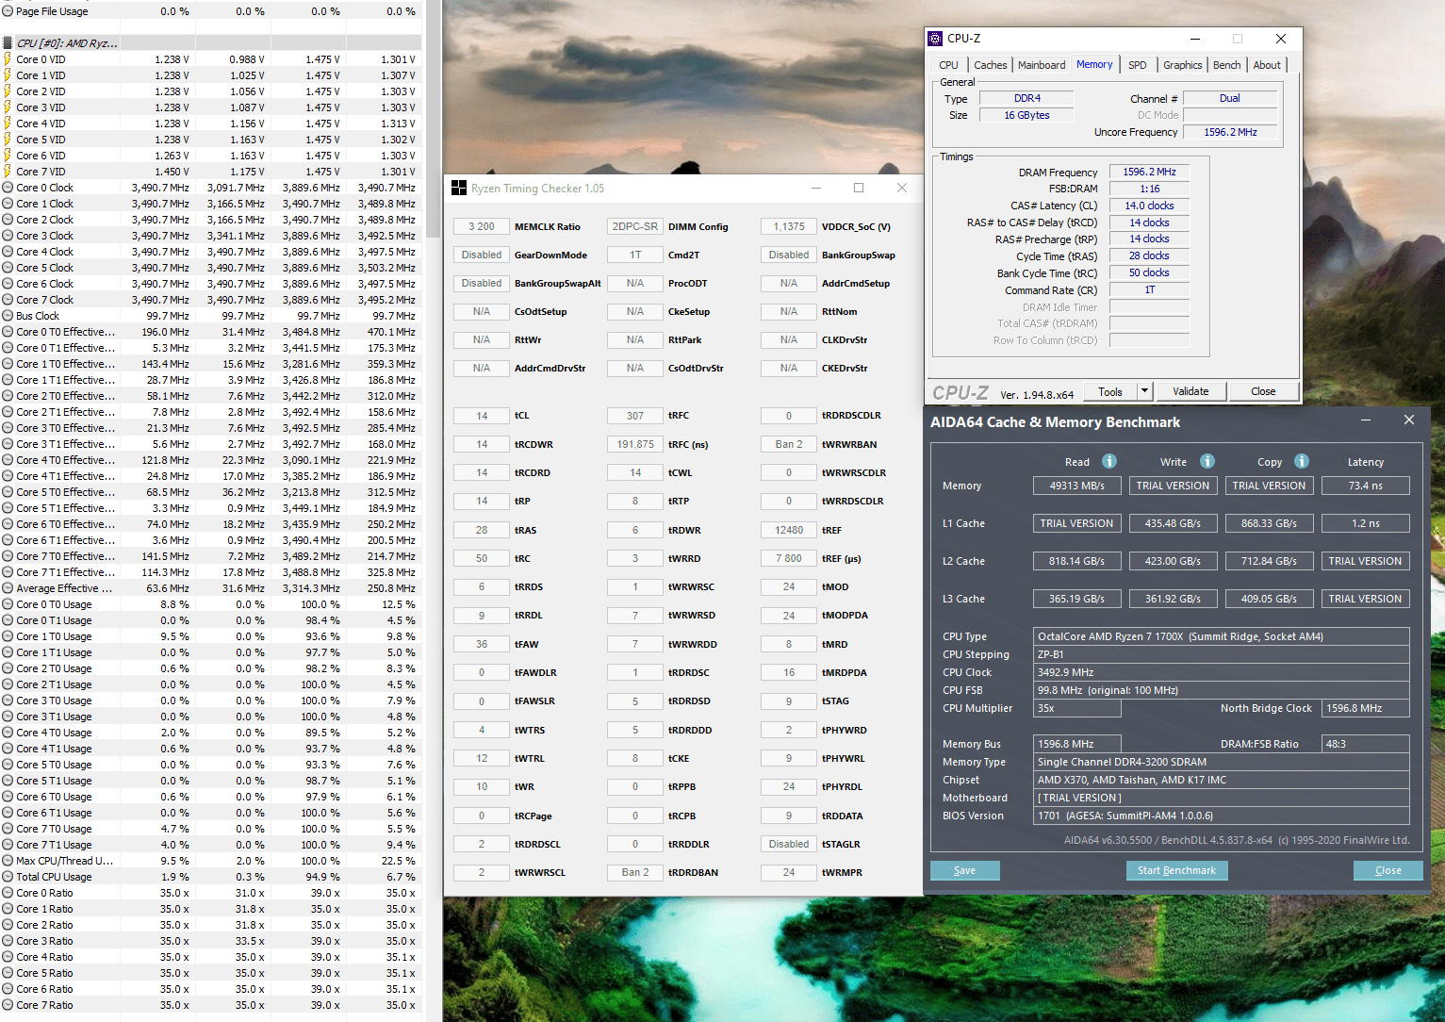Open info icon next to Read column
The width and height of the screenshot is (1445, 1022).
point(1109,461)
